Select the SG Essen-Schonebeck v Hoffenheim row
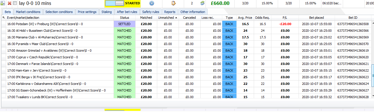The width and height of the screenshot is (374, 112). coord(186,90)
